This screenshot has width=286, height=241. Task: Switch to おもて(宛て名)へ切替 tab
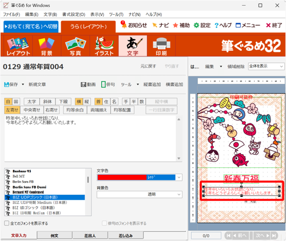point(31,26)
